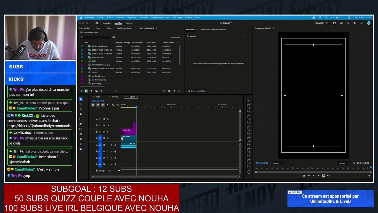Screen dimensions: 378x213
Task: Open the FORMATION workspace label
Action: coord(319,23)
